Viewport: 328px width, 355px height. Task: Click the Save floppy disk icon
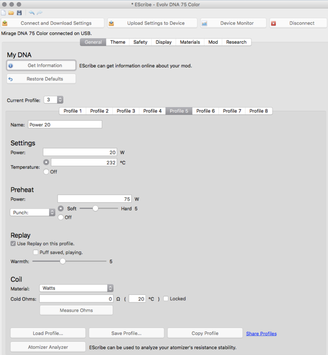point(19,13)
